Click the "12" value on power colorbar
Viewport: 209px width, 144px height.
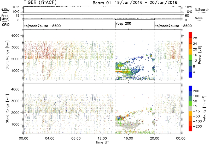[x=195, y=61]
